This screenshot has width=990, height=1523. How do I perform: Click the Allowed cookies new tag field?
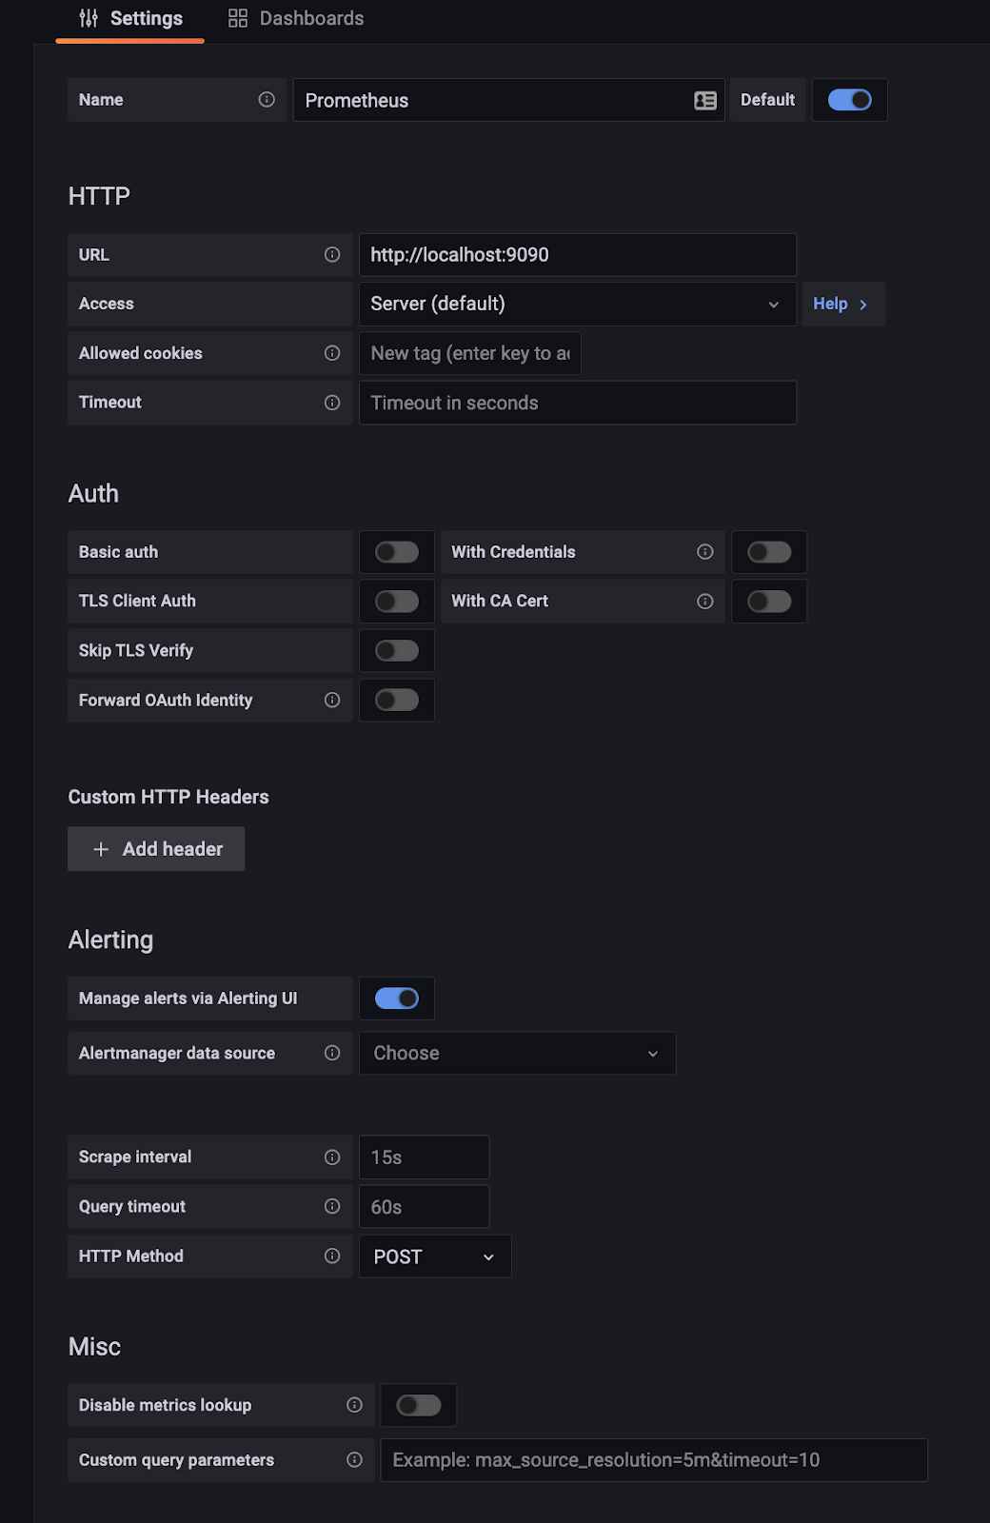coord(469,353)
